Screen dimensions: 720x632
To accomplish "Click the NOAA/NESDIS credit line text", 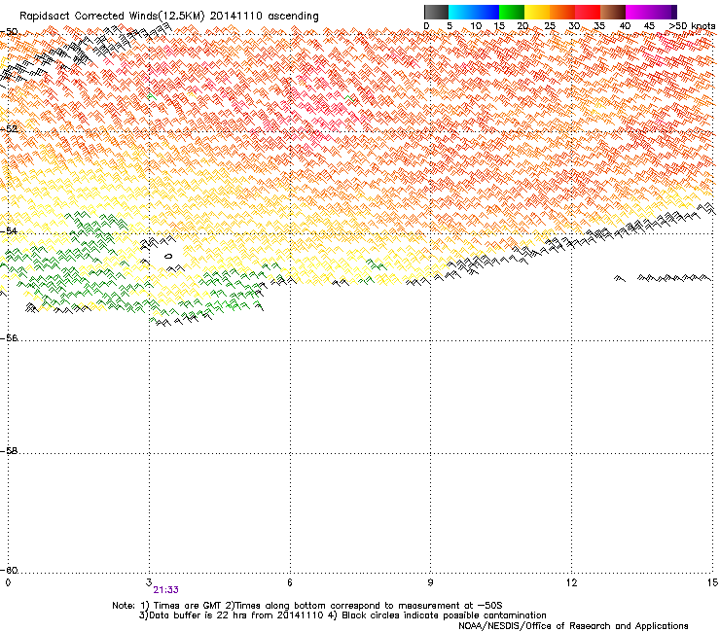I will [x=573, y=626].
